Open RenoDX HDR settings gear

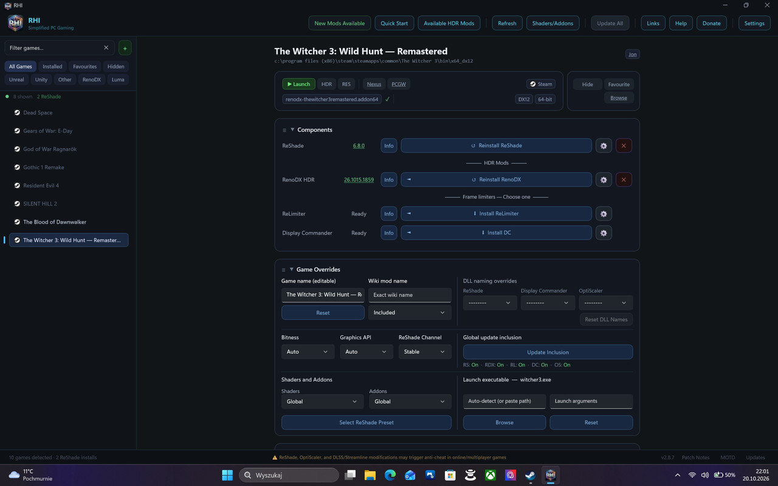604,180
